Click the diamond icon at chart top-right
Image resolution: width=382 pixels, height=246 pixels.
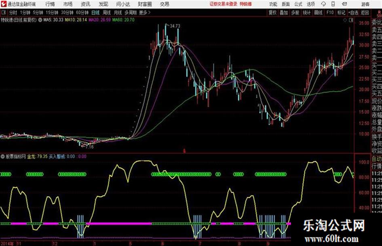345,20
